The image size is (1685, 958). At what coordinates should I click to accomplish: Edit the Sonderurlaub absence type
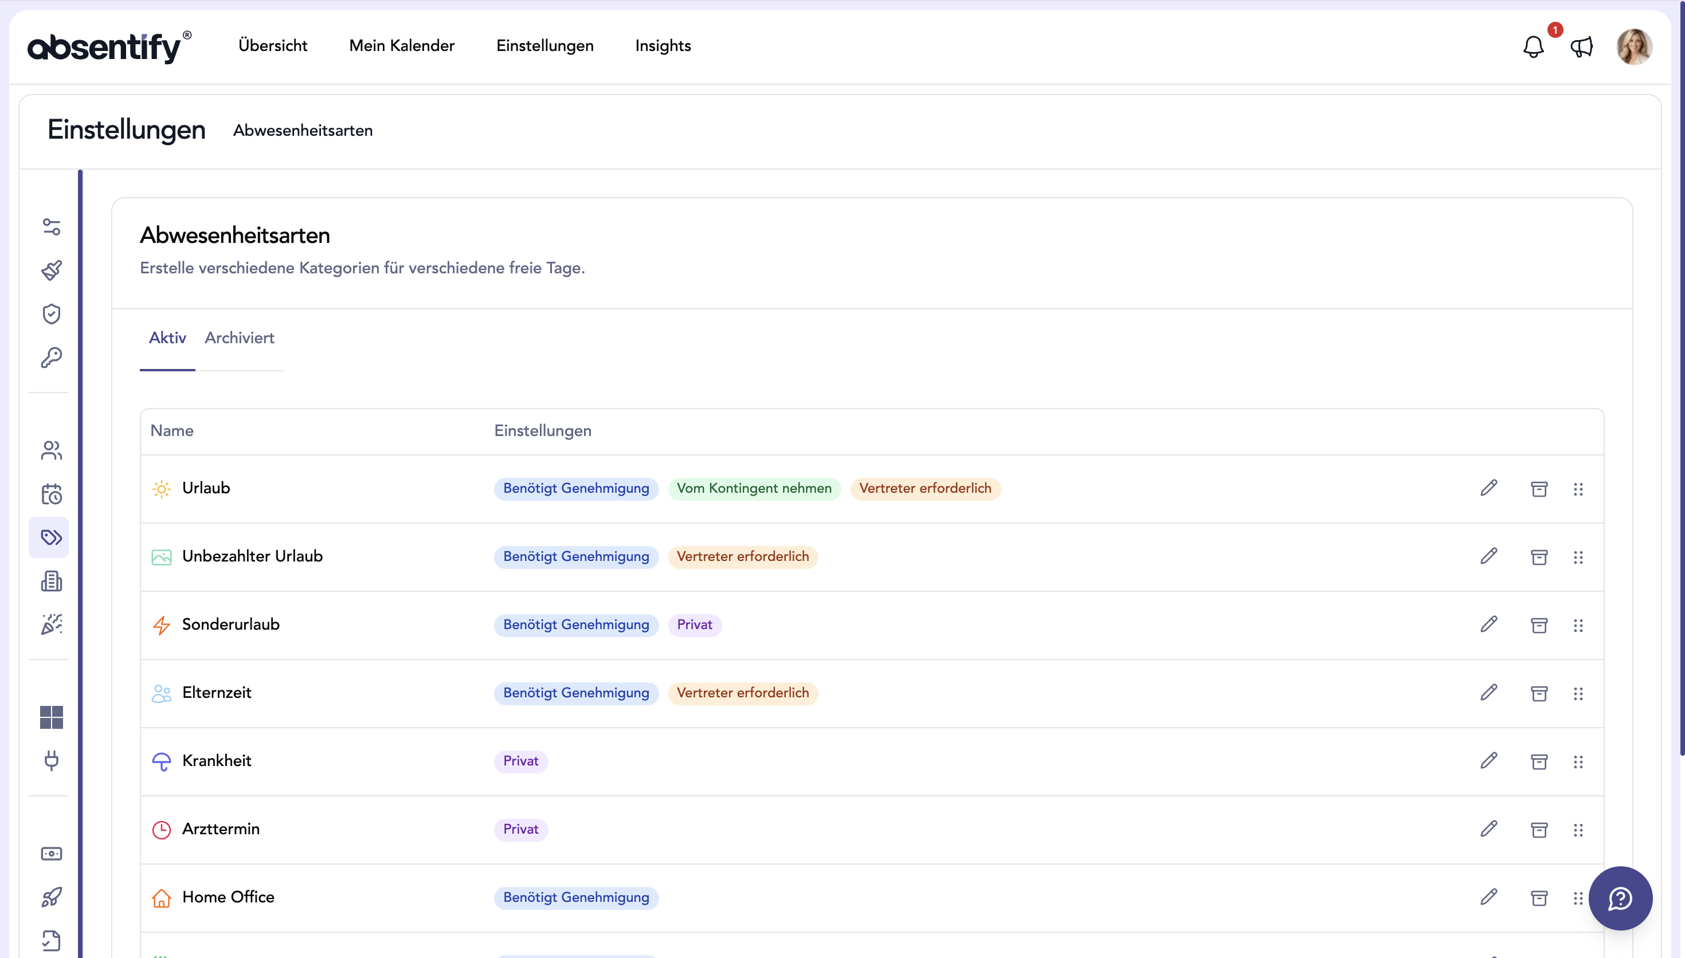coord(1489,625)
